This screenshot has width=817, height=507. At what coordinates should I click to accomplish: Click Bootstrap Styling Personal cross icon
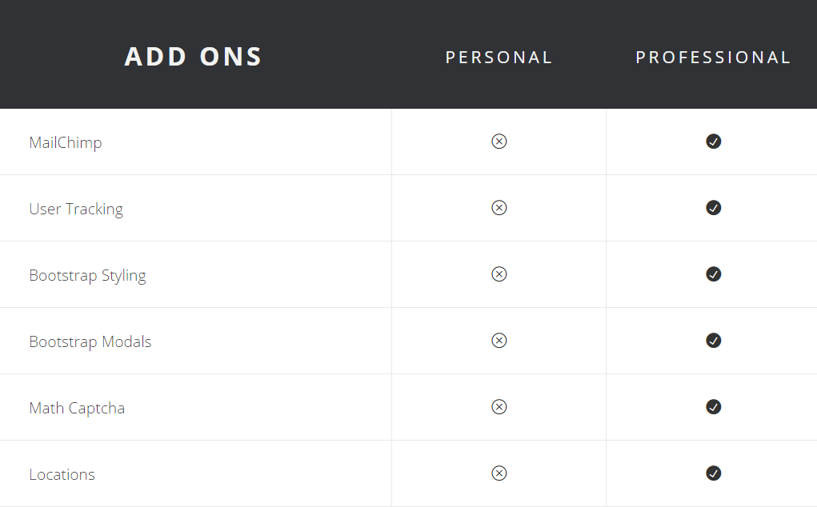click(499, 274)
